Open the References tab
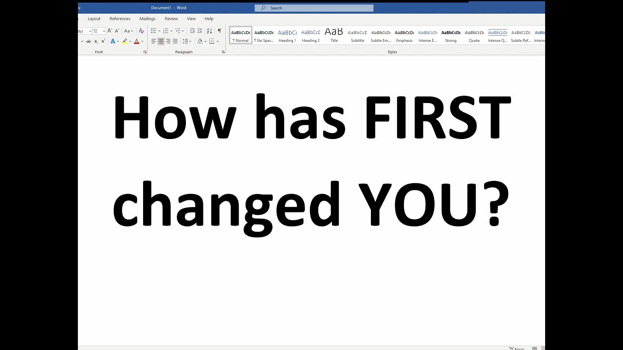The width and height of the screenshot is (623, 350). pos(120,18)
